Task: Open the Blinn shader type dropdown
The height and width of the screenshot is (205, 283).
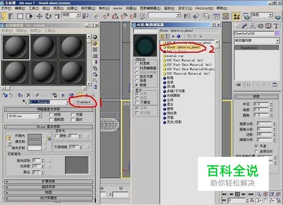Action: point(40,116)
